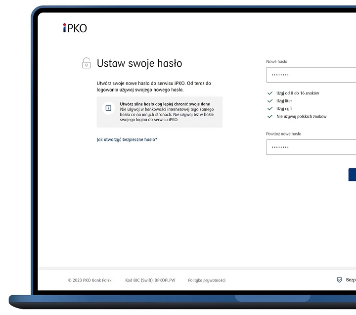The image size is (356, 315).
Task: Click the checkmark beside 'Użyj cyfr'
Action: (x=270, y=109)
